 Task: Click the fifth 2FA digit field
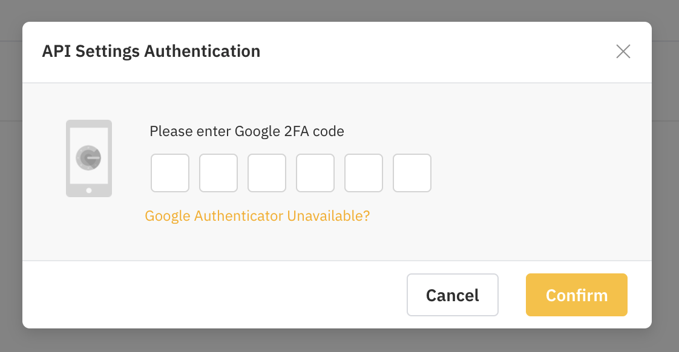[x=364, y=173]
